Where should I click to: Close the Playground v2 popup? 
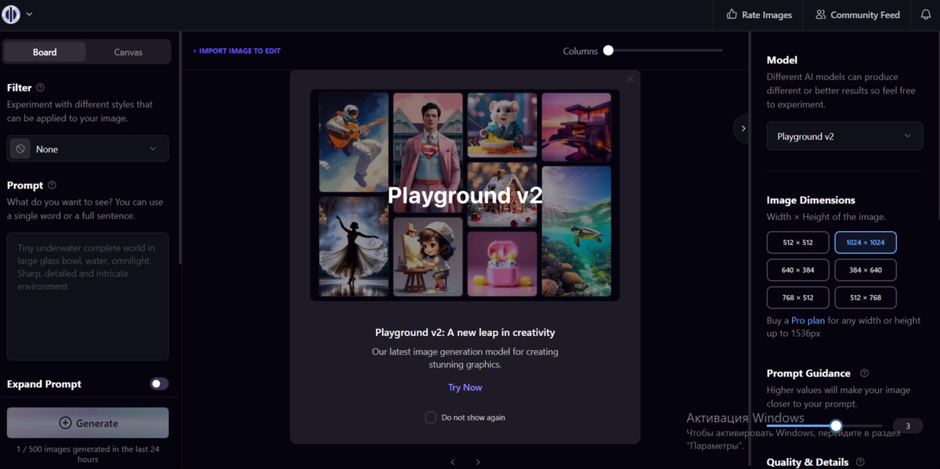coord(630,79)
